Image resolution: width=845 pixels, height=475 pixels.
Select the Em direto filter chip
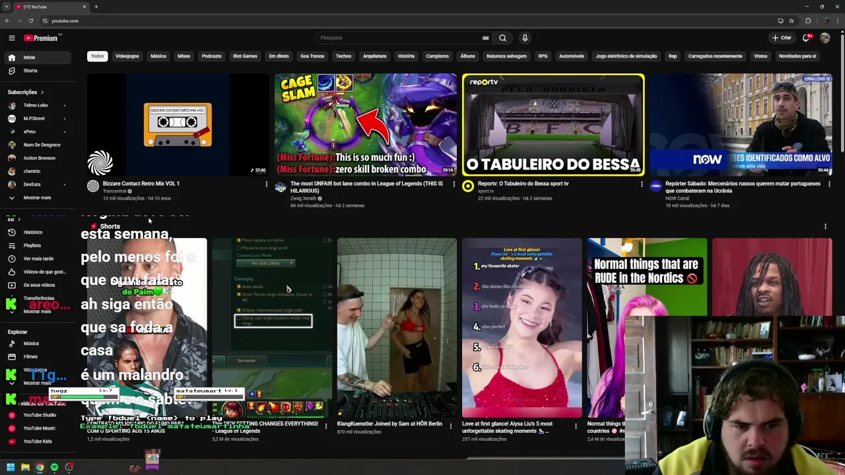click(x=279, y=56)
